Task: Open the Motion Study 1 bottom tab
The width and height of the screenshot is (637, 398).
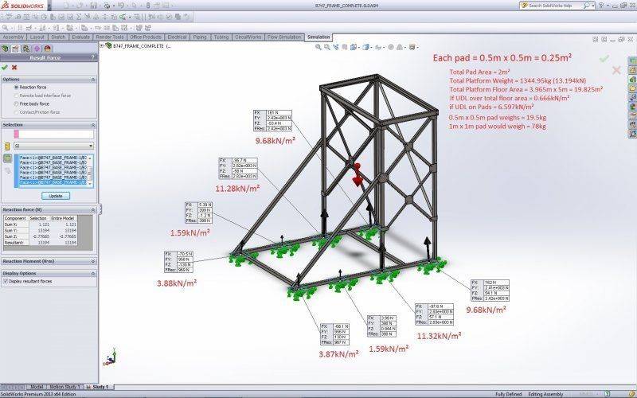Action: pyautogui.click(x=64, y=387)
